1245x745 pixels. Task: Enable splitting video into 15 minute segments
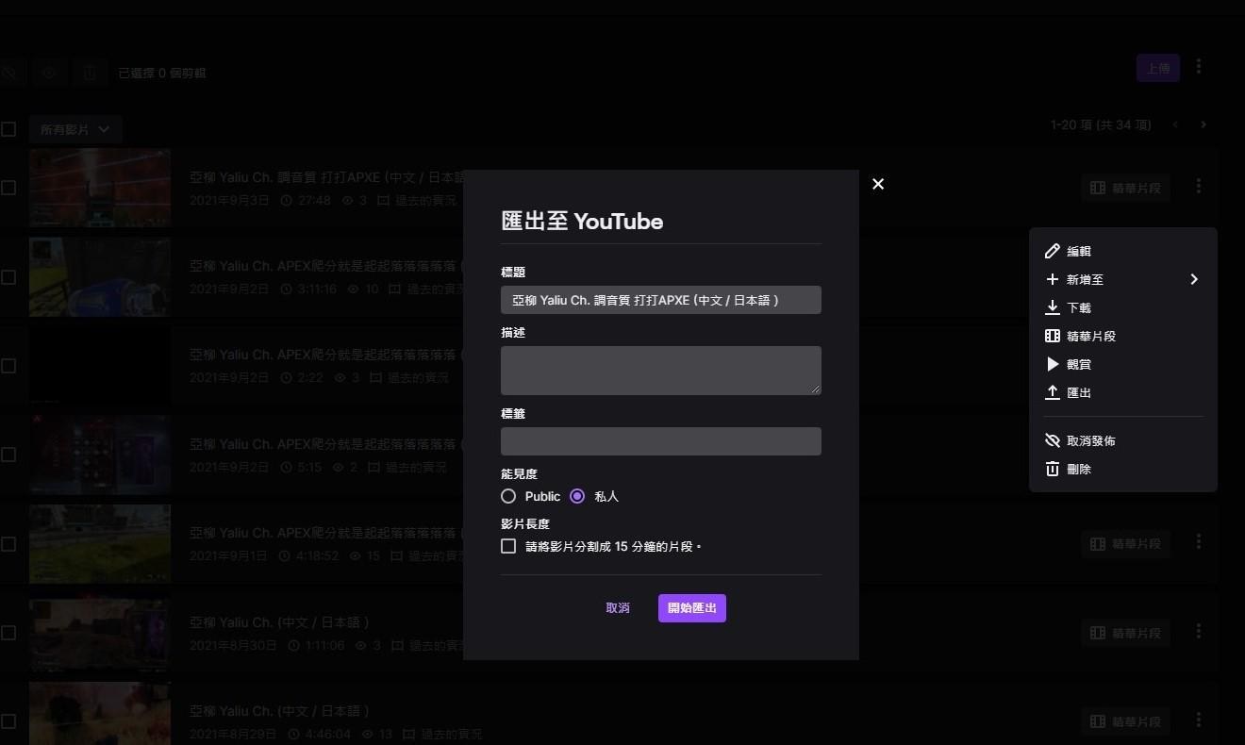pos(508,546)
